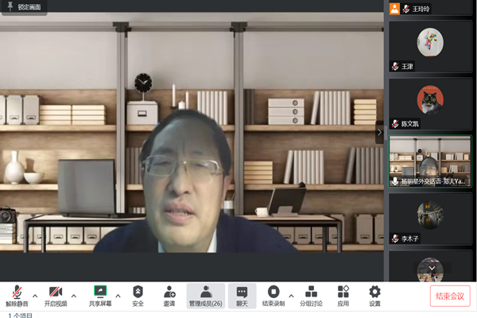Viewport: 477px width, 318px height.
Task: Turn on the camera (开启视频)
Action: [56, 295]
